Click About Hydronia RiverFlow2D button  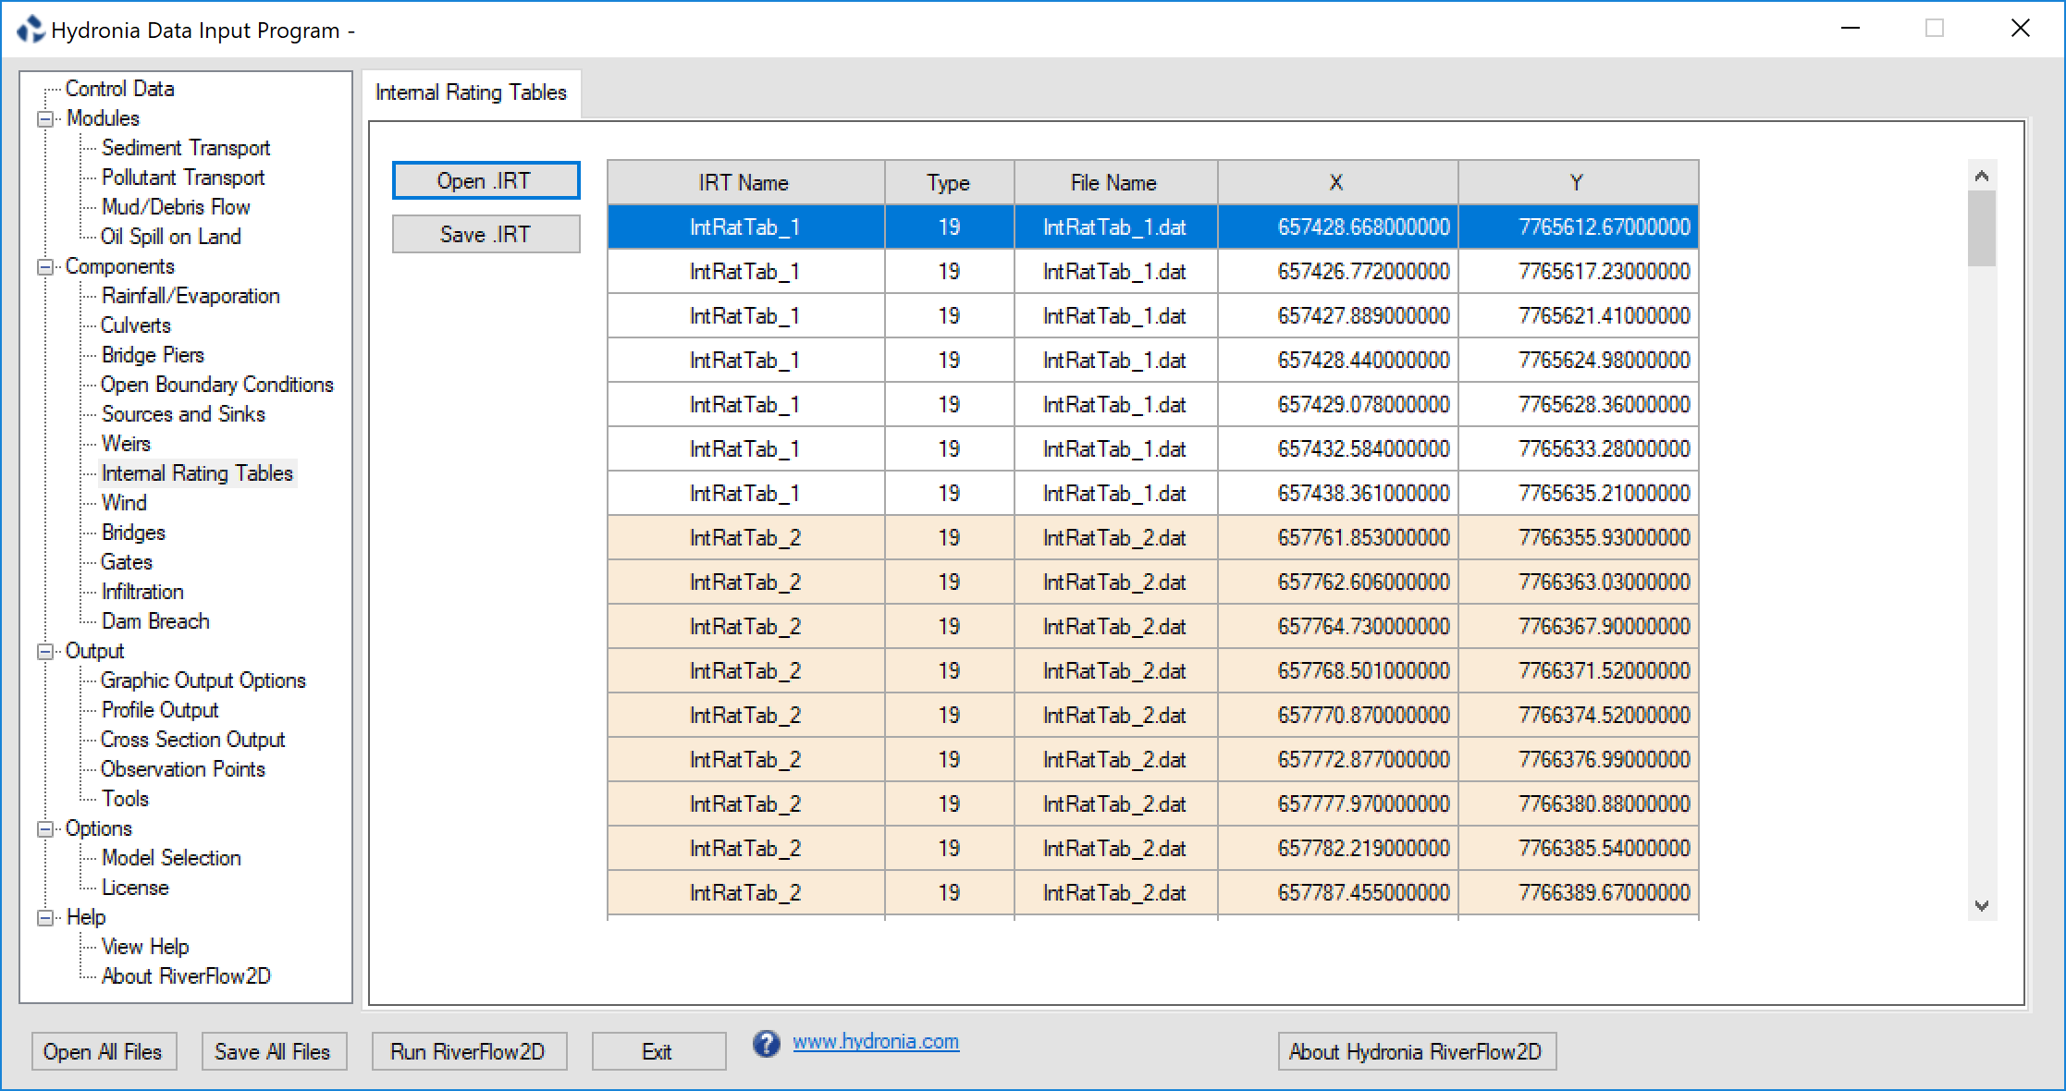tap(1417, 1051)
